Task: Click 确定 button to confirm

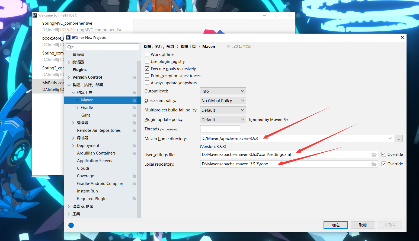Action: tap(336, 225)
